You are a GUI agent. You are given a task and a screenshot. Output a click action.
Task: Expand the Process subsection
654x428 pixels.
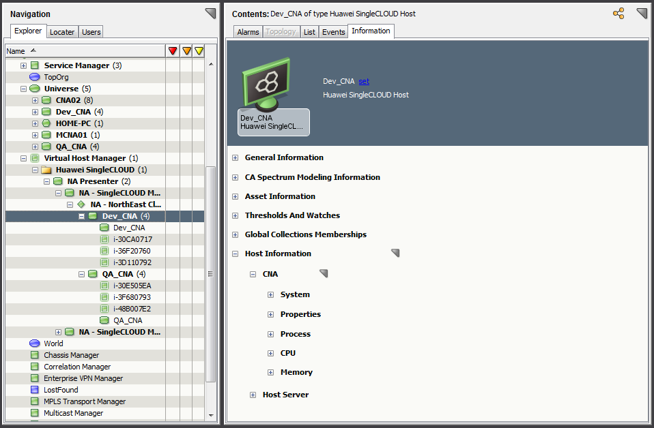tap(271, 335)
